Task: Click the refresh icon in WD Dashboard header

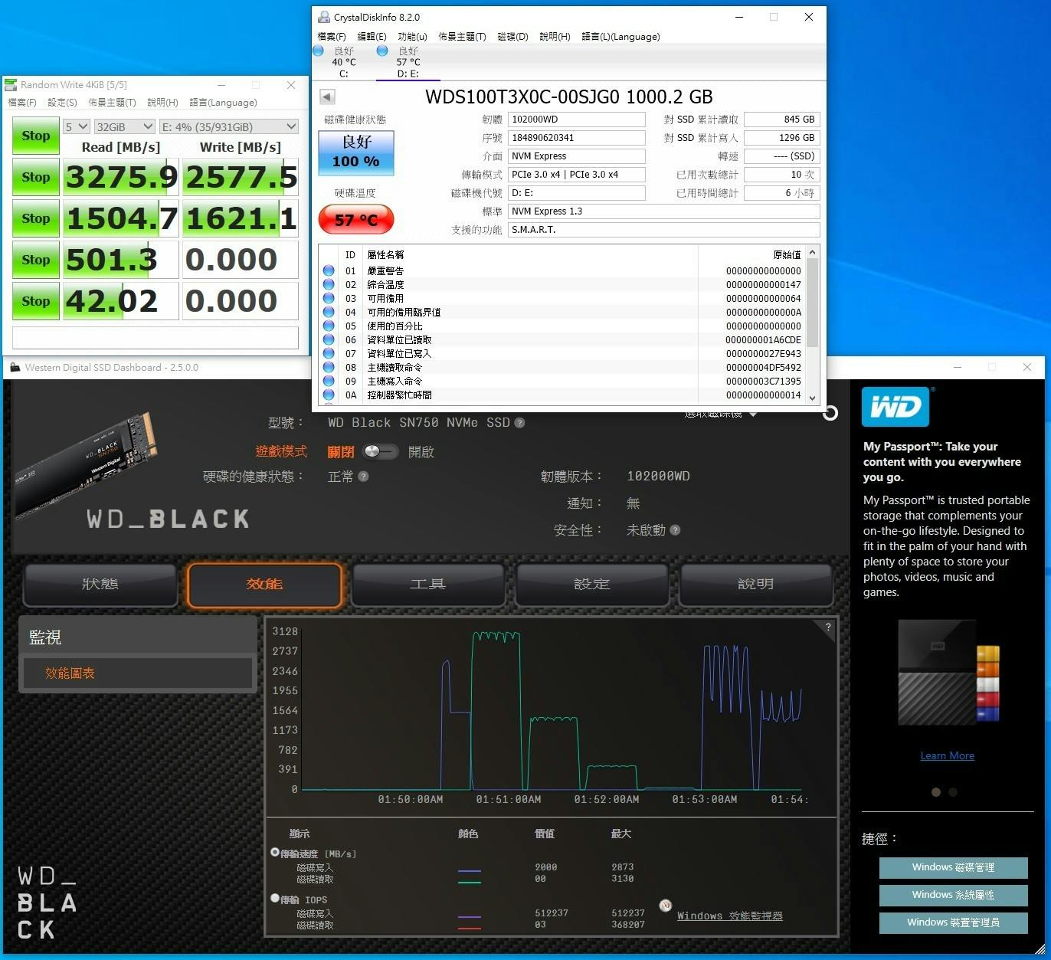Action: [830, 414]
